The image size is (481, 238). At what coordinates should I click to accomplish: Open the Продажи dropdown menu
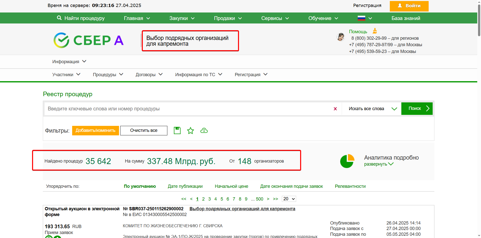pos(228,18)
